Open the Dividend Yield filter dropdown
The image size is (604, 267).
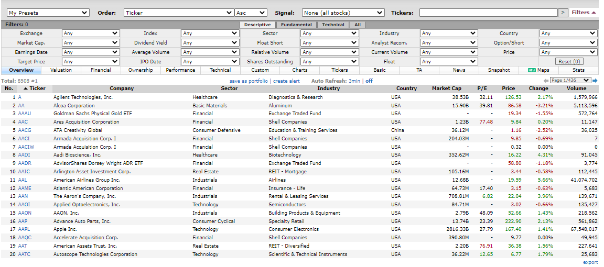pyautogui.click(x=210, y=43)
